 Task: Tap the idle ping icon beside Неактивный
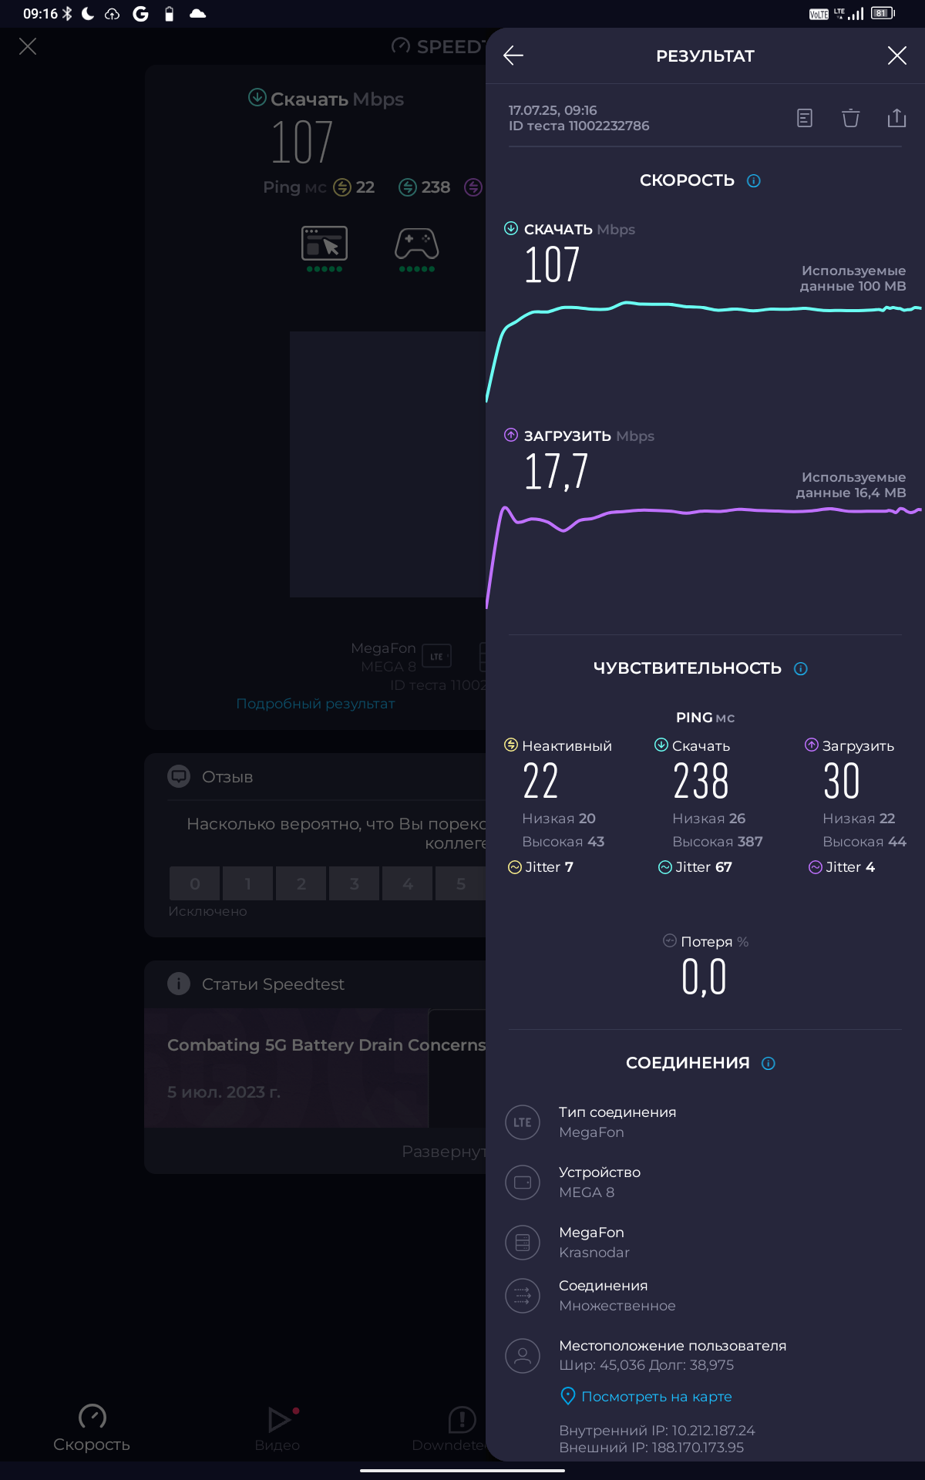pos(511,745)
